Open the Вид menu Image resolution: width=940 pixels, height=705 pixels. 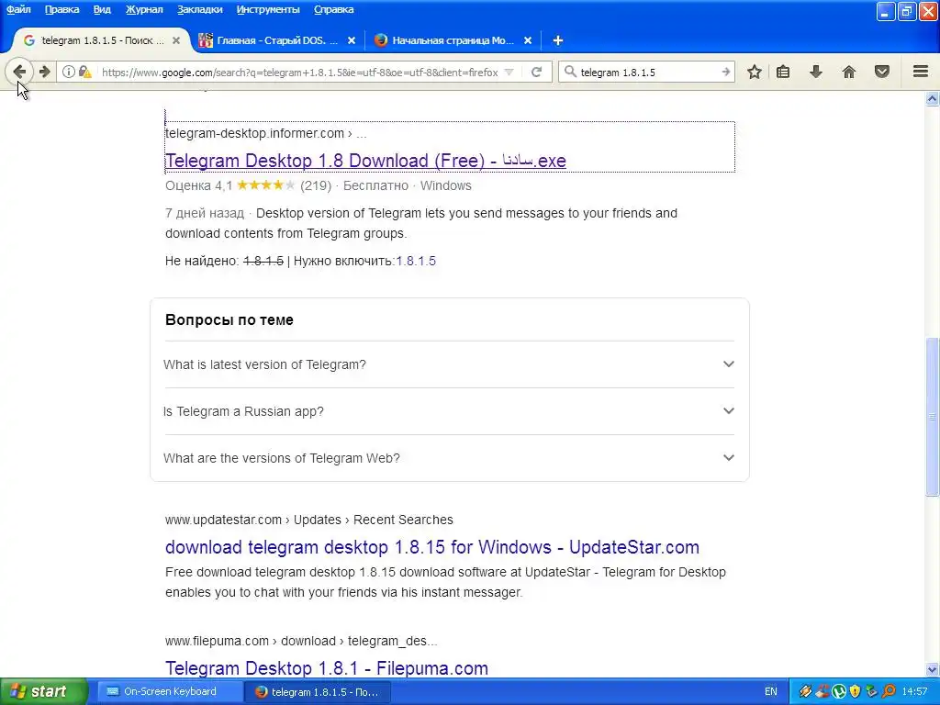tap(102, 9)
